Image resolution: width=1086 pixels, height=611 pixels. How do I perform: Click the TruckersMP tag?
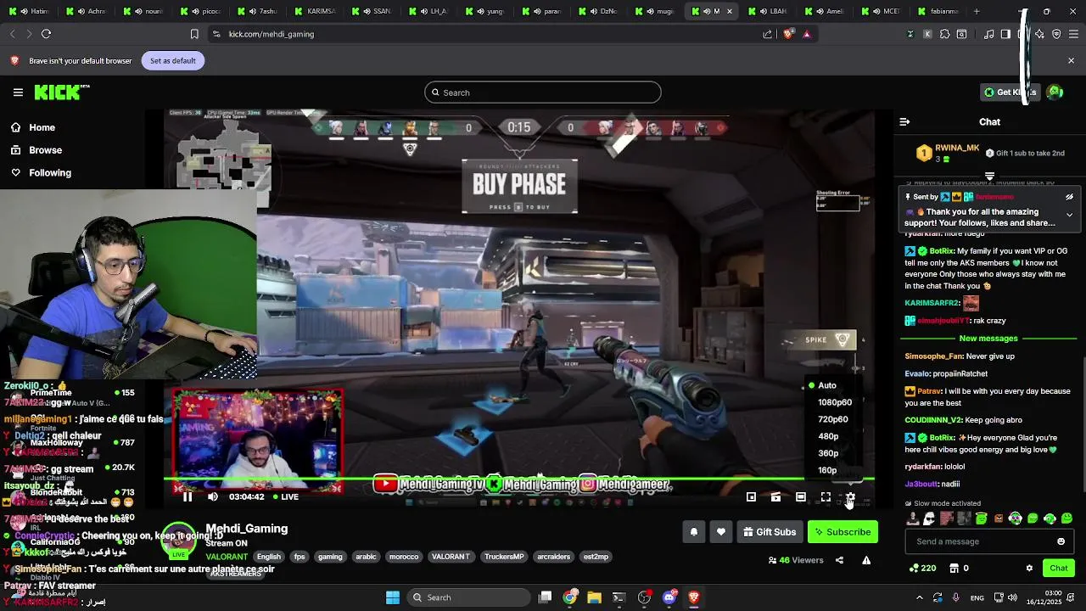(x=504, y=557)
